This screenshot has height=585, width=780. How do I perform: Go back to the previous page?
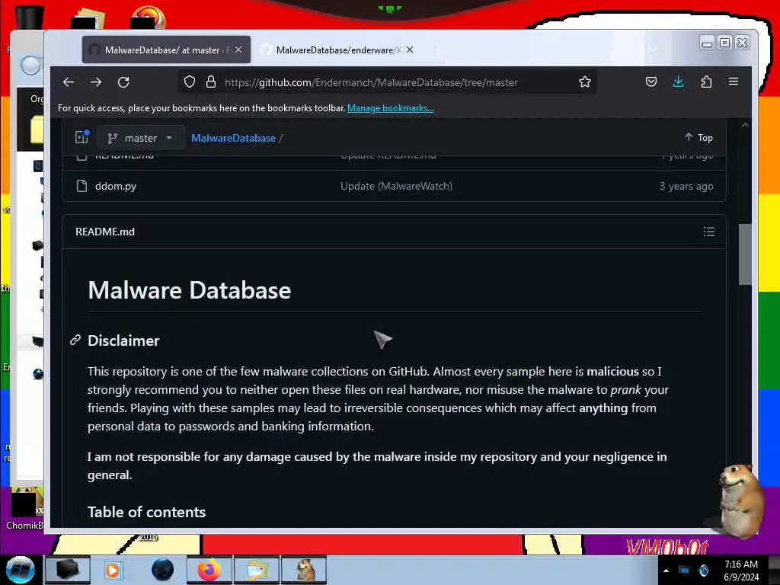[x=69, y=82]
